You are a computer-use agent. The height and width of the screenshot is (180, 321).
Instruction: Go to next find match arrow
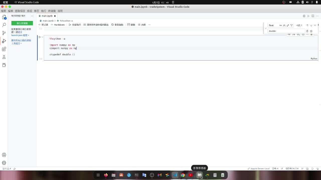[x=311, y=25]
